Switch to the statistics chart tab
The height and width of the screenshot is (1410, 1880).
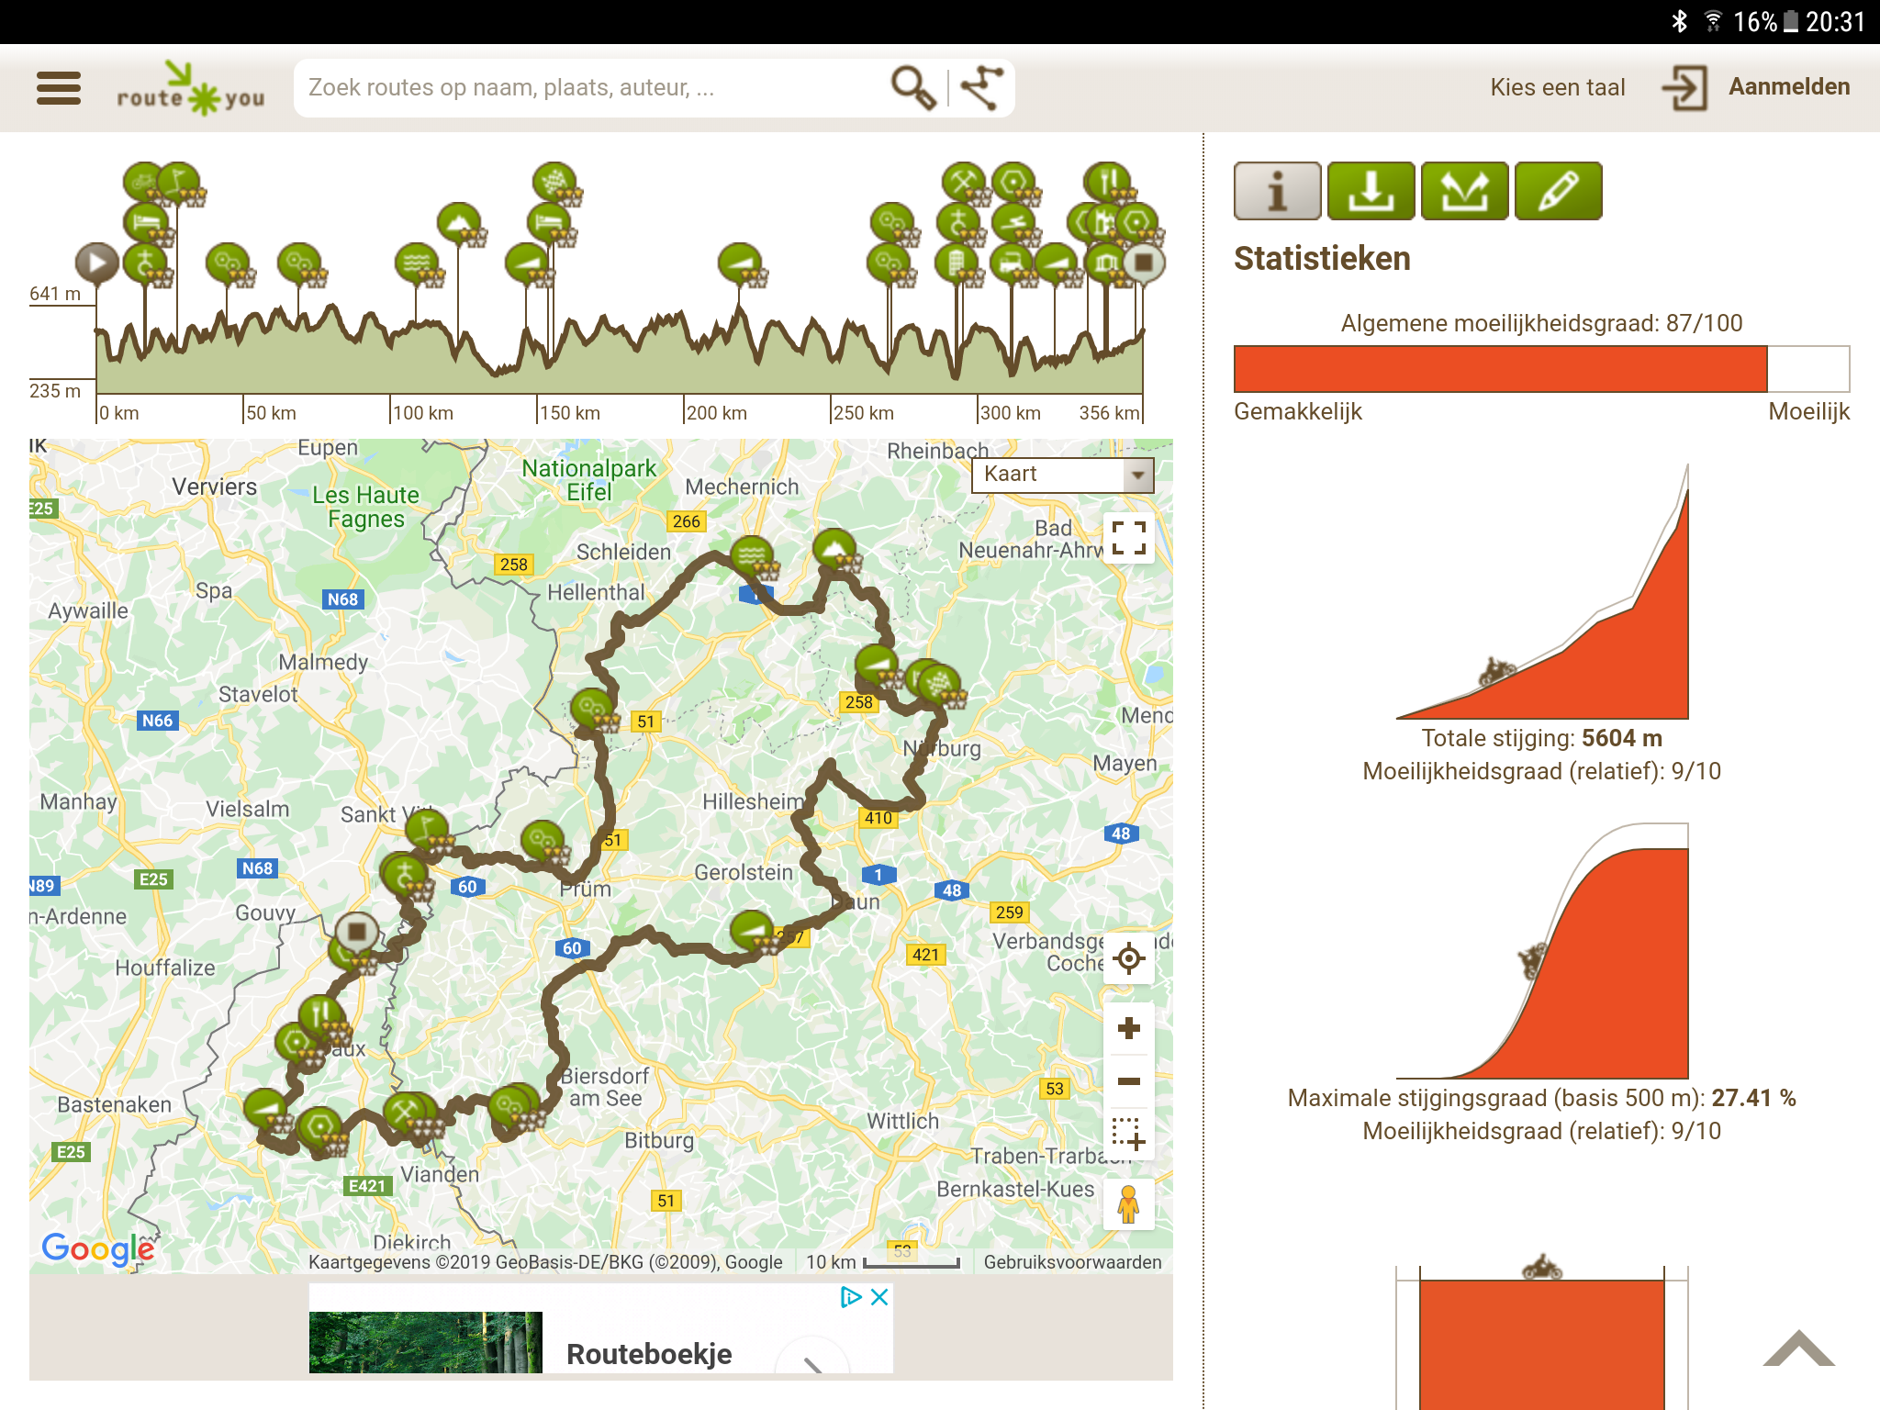point(1464,191)
